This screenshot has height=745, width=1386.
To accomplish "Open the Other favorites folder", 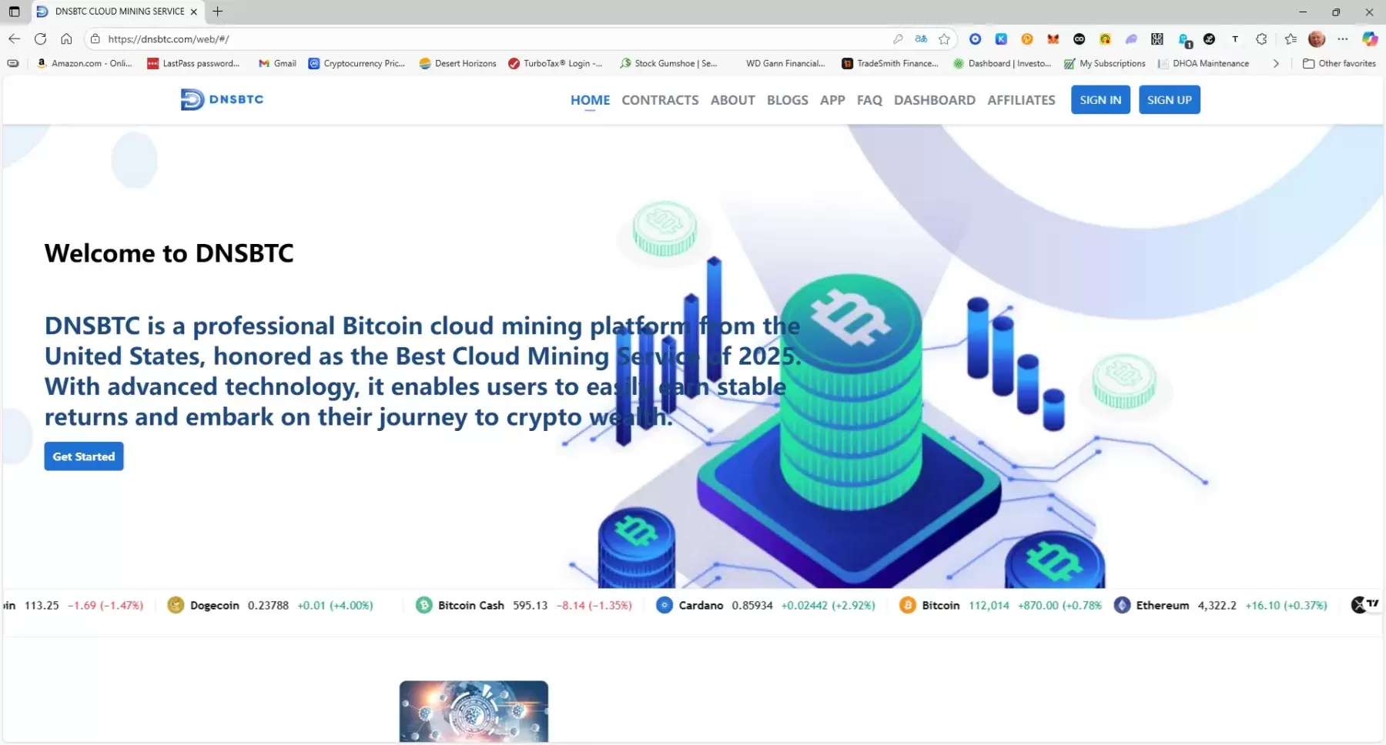I will (x=1339, y=64).
